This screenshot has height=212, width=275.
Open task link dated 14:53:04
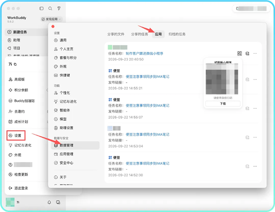pos(148,135)
